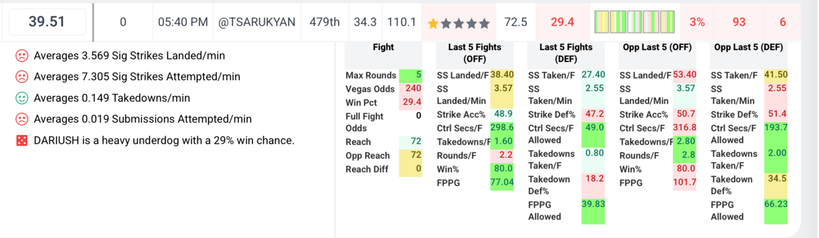The image size is (819, 238).
Task: Click the 05:40 PM start time cell
Action: [x=183, y=22]
